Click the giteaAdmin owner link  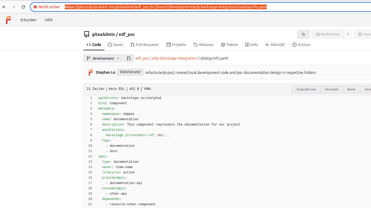pyautogui.click(x=103, y=34)
